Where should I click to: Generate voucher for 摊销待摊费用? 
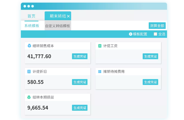[x=150, y=82]
